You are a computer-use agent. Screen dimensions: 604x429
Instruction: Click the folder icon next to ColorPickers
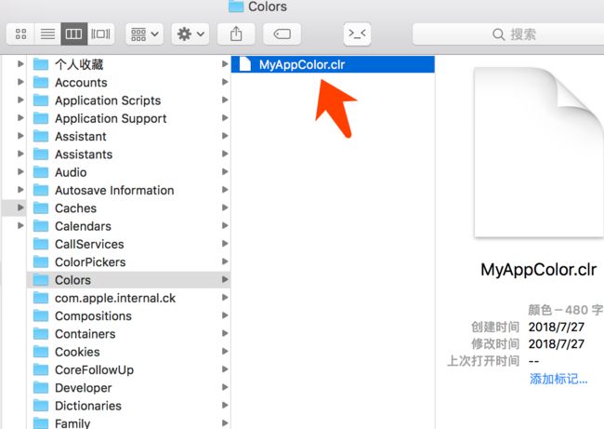pos(41,261)
